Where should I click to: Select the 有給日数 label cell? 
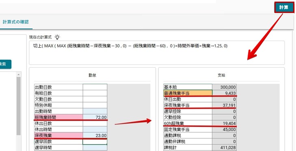[x=58, y=93]
